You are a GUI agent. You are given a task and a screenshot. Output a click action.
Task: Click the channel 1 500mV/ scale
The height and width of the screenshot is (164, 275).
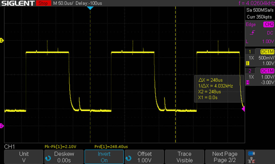click(x=266, y=58)
